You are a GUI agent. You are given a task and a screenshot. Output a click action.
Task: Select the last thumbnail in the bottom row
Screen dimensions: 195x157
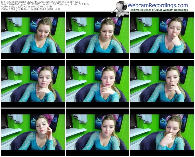(x=162, y=132)
